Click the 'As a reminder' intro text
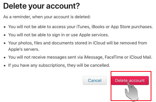This screenshot has width=156, height=102. click(x=47, y=17)
